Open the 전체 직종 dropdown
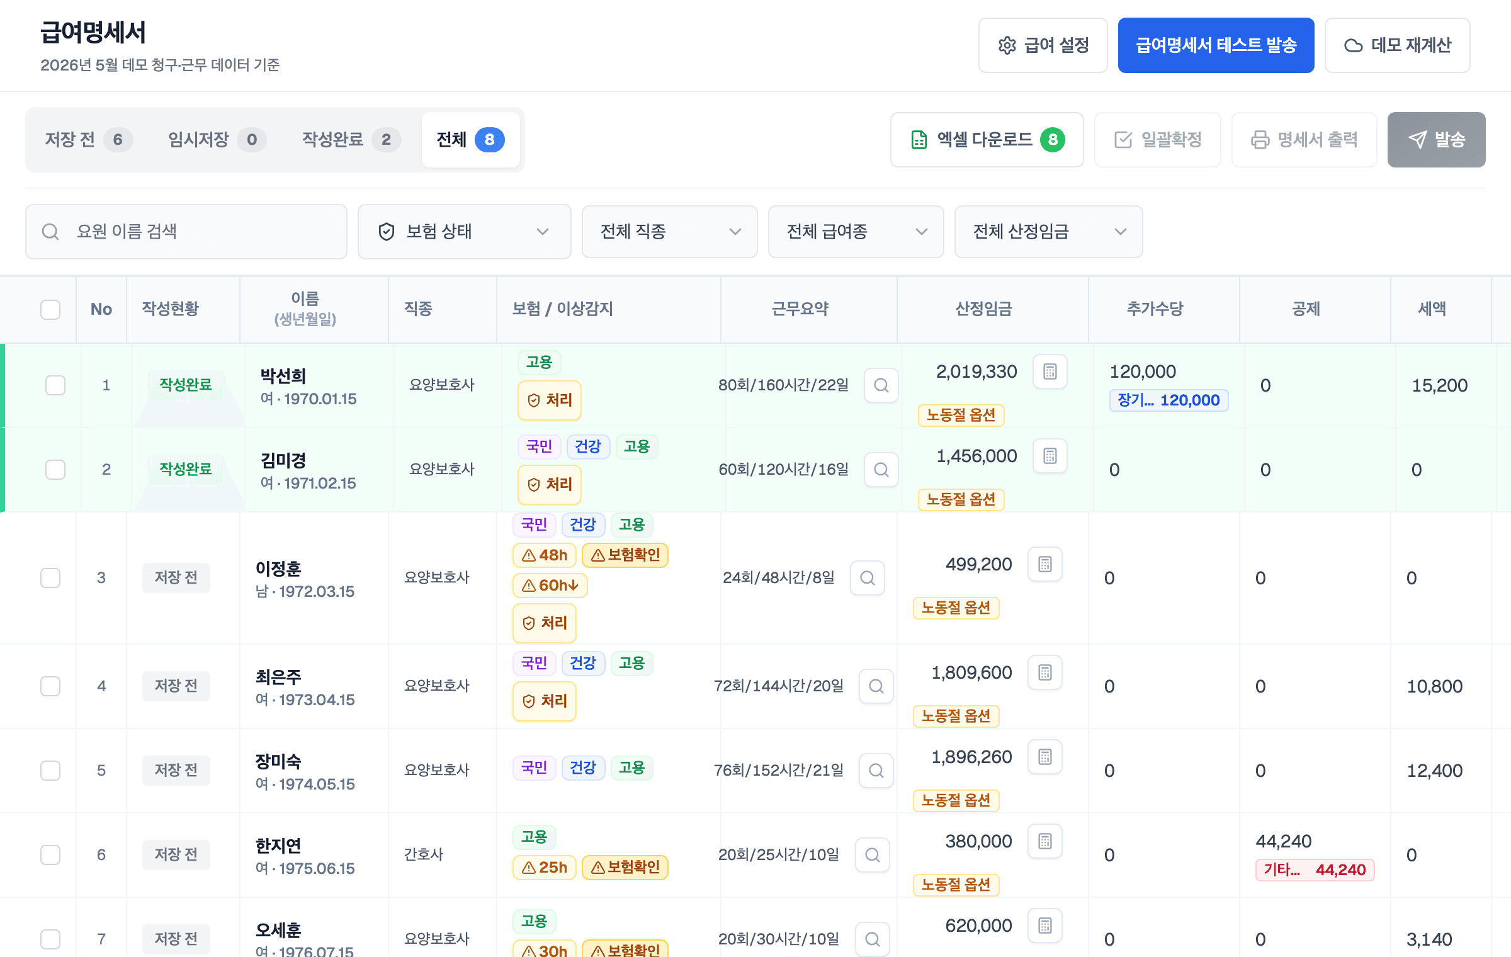 669,232
